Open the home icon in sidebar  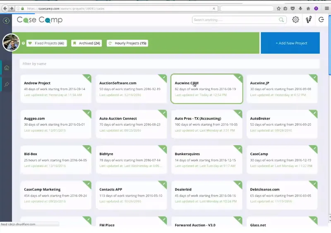tap(7, 67)
